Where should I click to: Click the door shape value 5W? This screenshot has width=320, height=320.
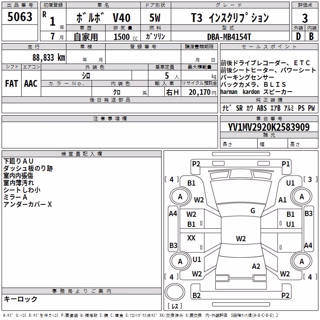coord(155,18)
